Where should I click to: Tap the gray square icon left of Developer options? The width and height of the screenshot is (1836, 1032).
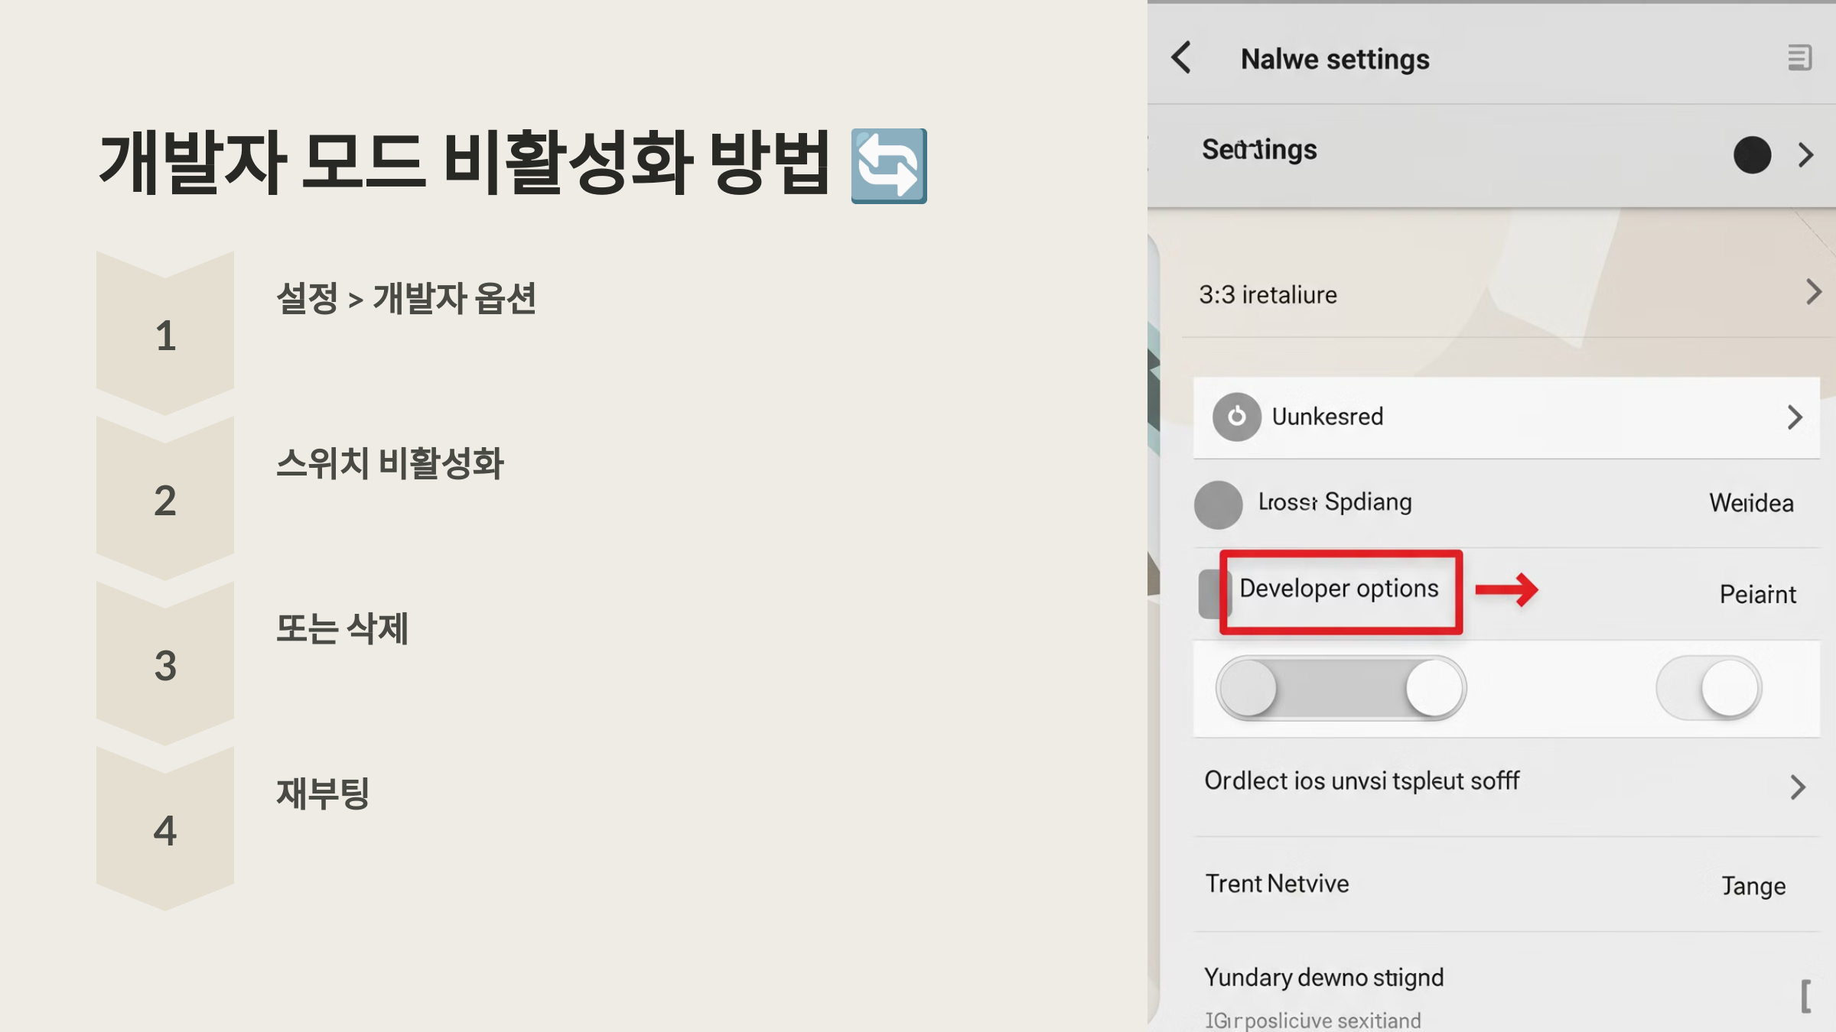pyautogui.click(x=1209, y=593)
